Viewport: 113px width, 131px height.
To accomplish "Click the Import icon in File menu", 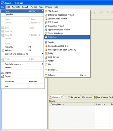I will 3,73.
